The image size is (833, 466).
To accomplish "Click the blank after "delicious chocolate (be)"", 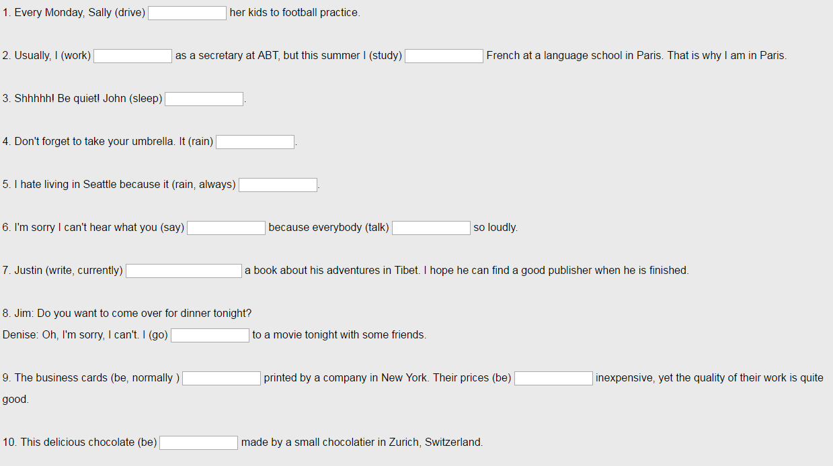I will tap(198, 442).
